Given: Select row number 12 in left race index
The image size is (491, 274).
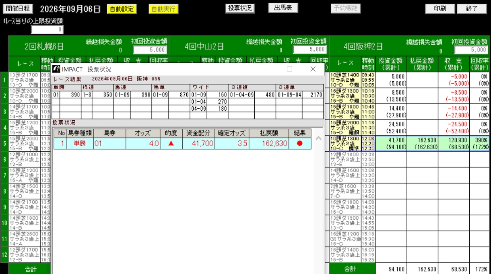Looking at the screenshot, I should pos(4,255).
